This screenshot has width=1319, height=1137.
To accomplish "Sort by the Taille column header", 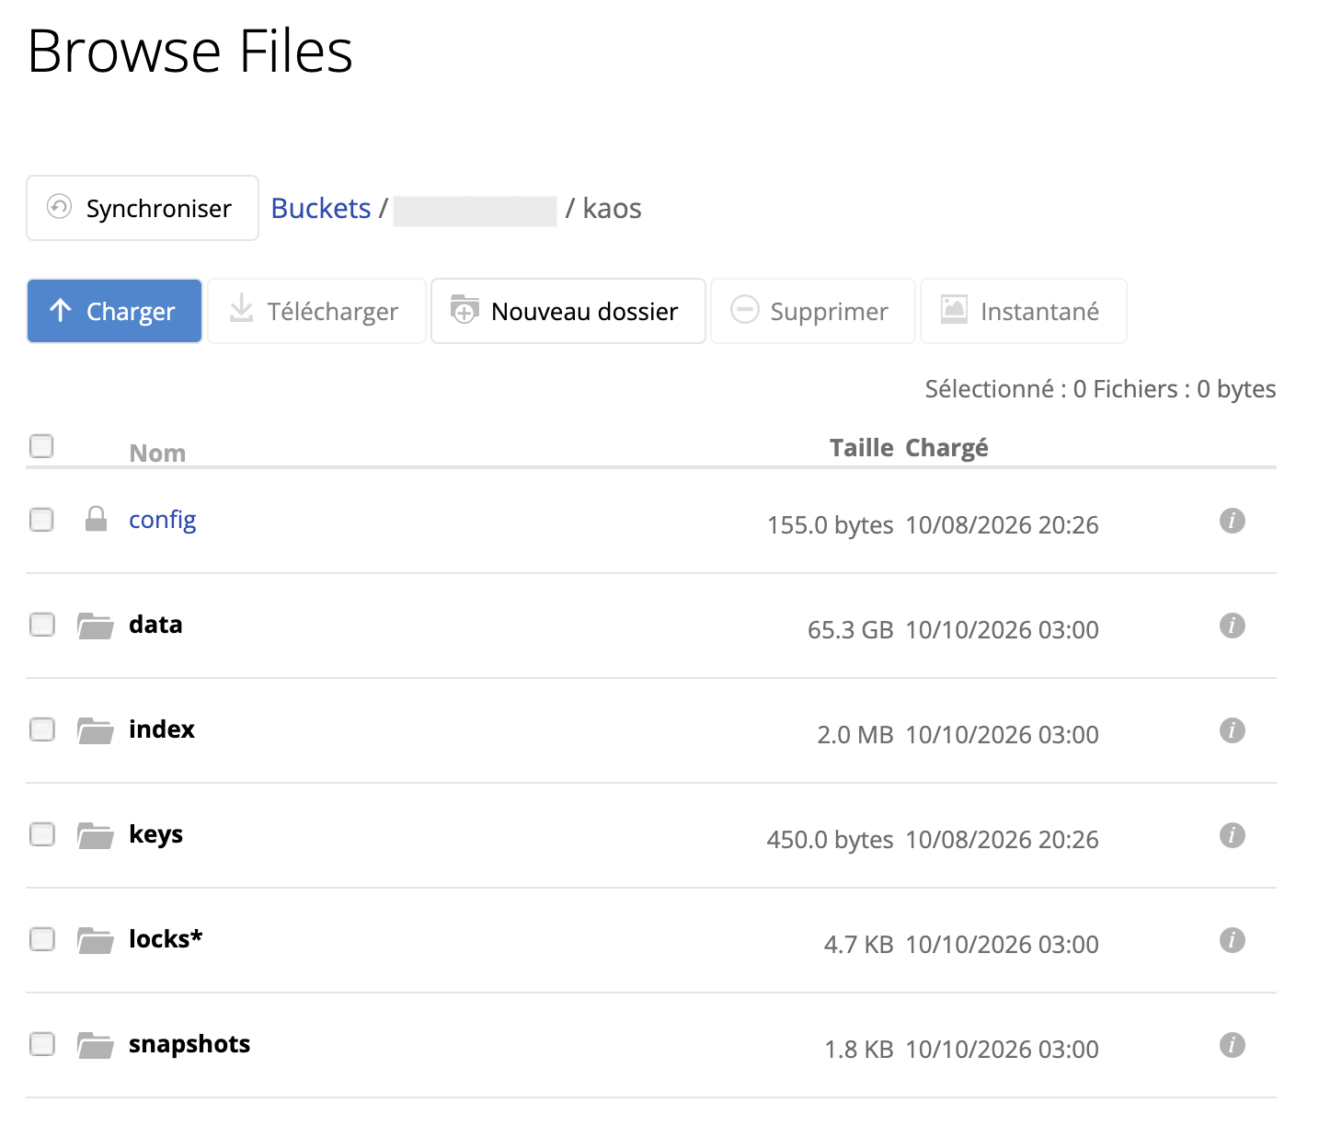I will tap(862, 447).
